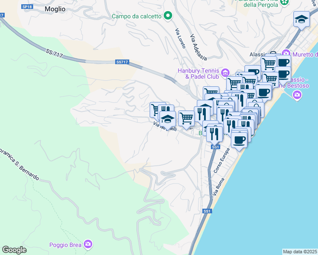Open the Google logo link

[x=14, y=250]
